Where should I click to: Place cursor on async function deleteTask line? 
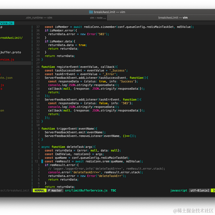[68, 147]
